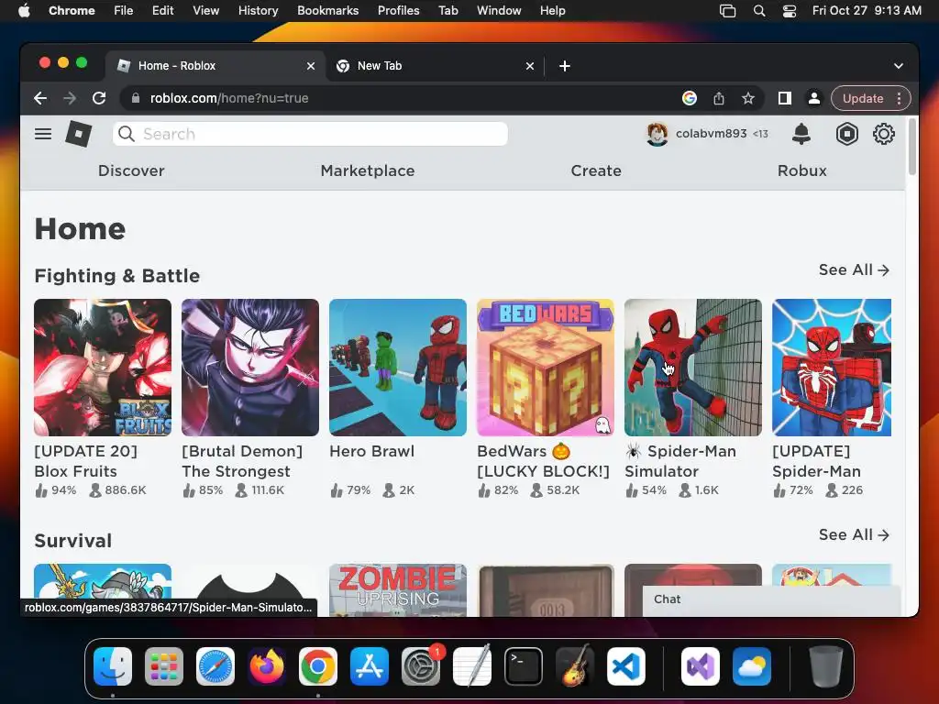
Task: Click the Roblox search field
Action: click(x=310, y=134)
